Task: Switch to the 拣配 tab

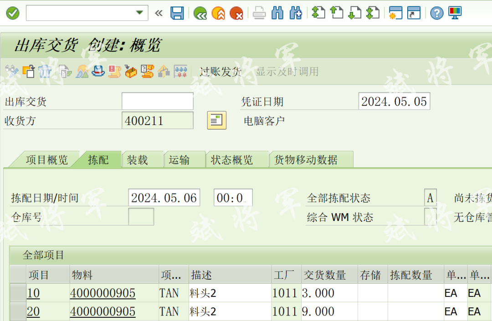Action: (x=98, y=160)
